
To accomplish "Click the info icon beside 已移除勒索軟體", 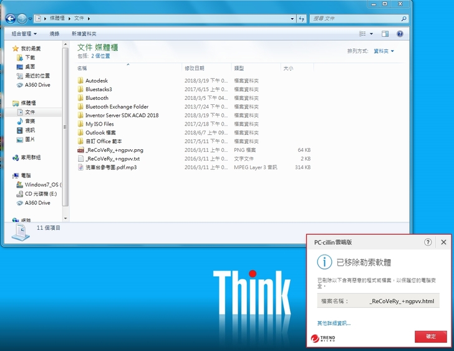I will point(324,262).
